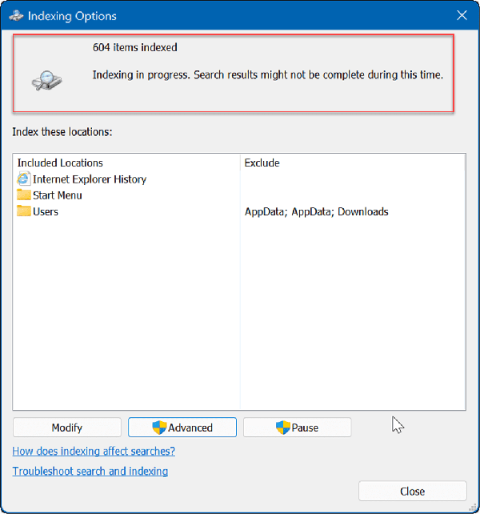480x514 pixels.
Task: Click the Exclude column header
Action: click(x=262, y=163)
